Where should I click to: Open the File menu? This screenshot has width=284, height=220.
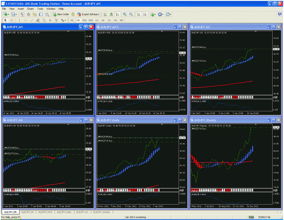4,9
